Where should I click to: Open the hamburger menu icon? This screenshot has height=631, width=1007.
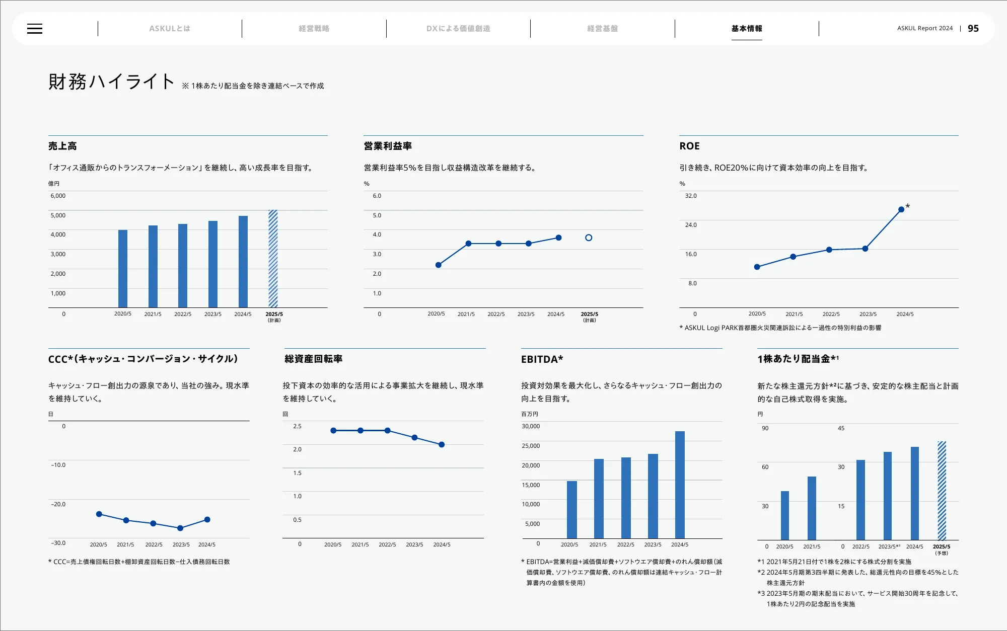click(35, 29)
